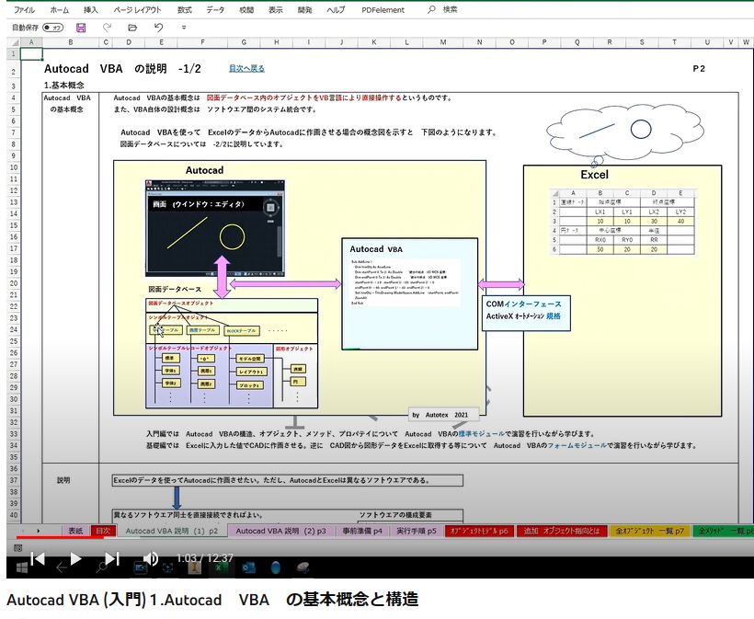The width and height of the screenshot is (754, 619).
Task: Play the video
Action: click(74, 559)
